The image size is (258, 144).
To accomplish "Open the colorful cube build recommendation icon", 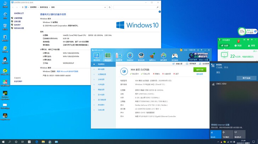I will [x=163, y=57].
